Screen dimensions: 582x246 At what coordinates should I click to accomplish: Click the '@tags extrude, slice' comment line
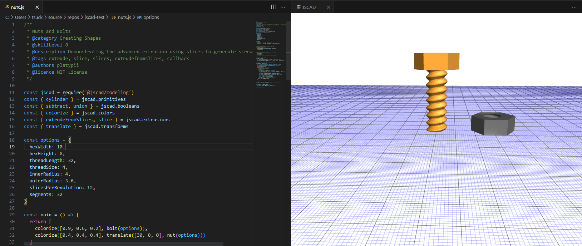111,58
